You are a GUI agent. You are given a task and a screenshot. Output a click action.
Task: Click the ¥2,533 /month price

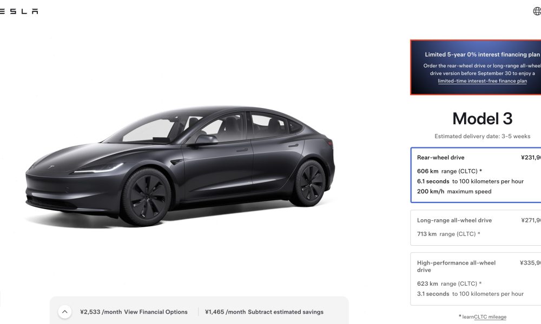101,312
